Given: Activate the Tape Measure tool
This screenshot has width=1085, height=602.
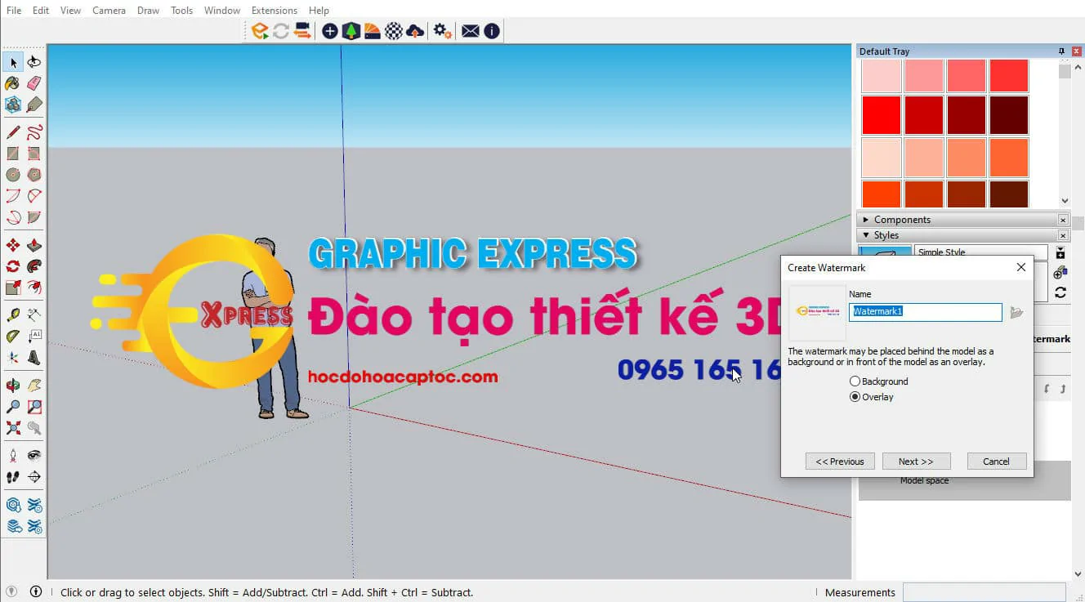Looking at the screenshot, I should (x=12, y=314).
